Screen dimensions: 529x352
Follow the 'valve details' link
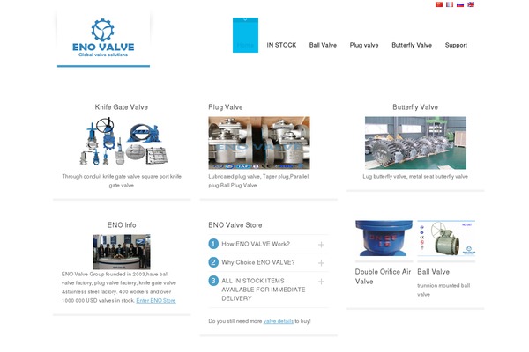coord(279,321)
